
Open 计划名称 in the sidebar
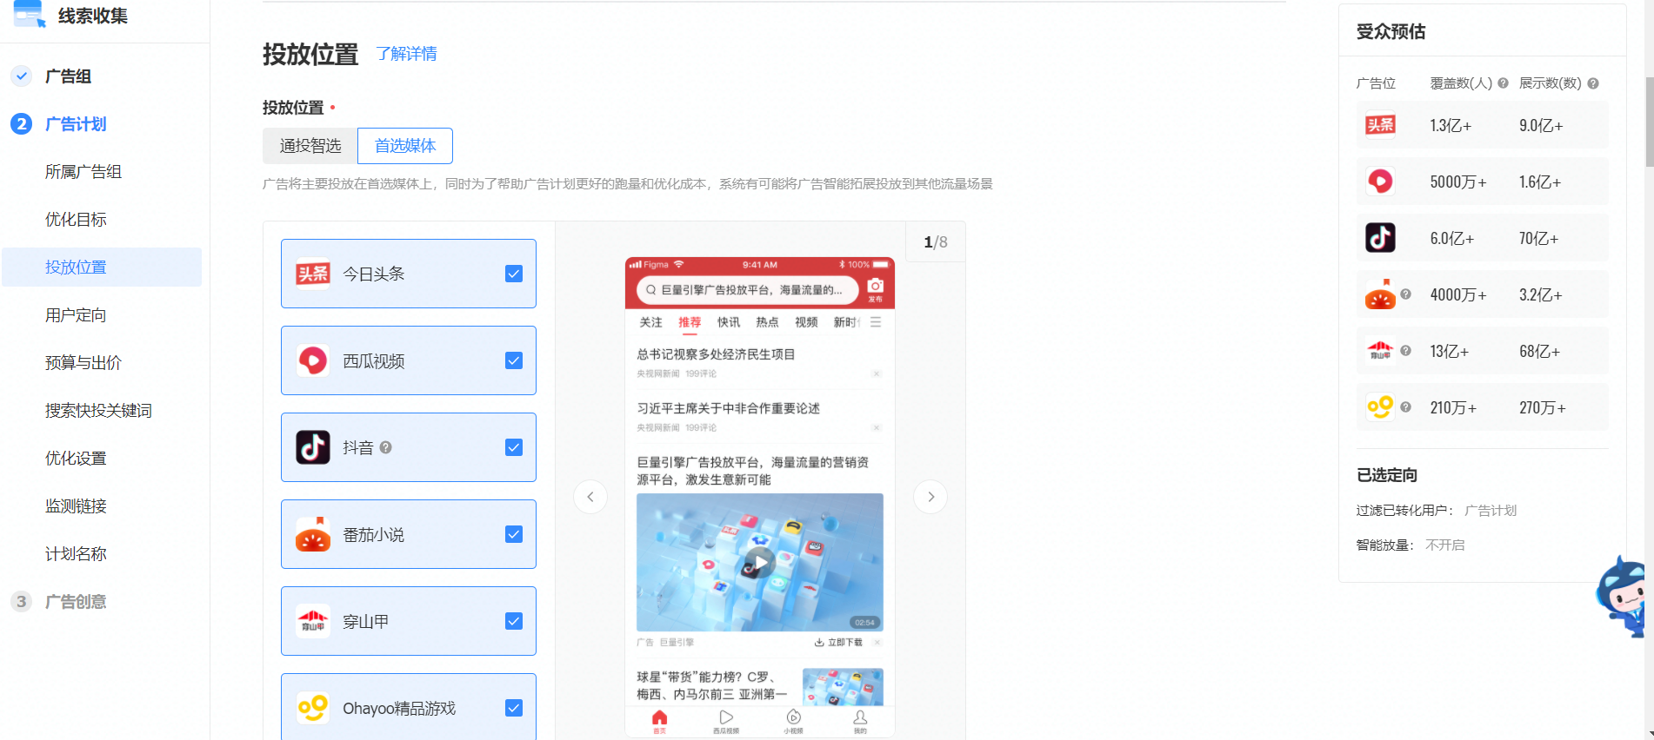click(x=76, y=554)
